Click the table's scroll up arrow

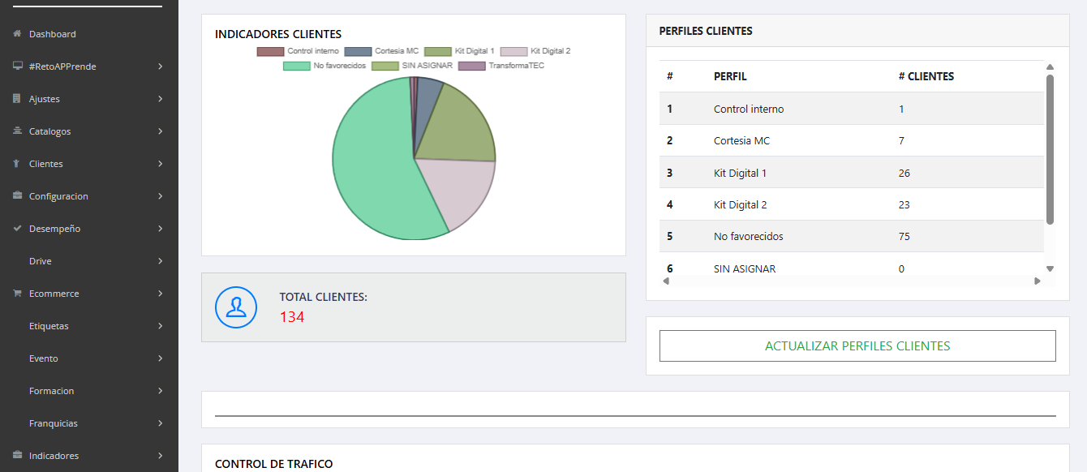tap(1050, 67)
